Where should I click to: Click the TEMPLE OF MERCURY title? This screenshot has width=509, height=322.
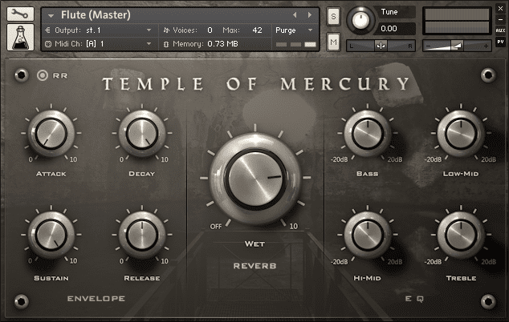pos(256,84)
